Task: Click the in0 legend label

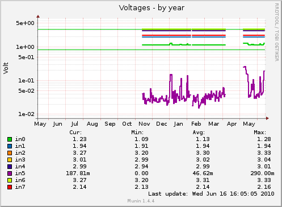Action: [x=20, y=139]
